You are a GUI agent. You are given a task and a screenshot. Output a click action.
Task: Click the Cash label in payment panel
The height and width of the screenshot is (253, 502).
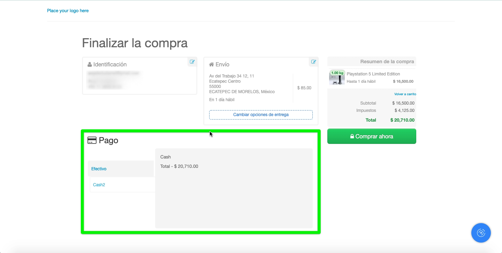(x=166, y=157)
